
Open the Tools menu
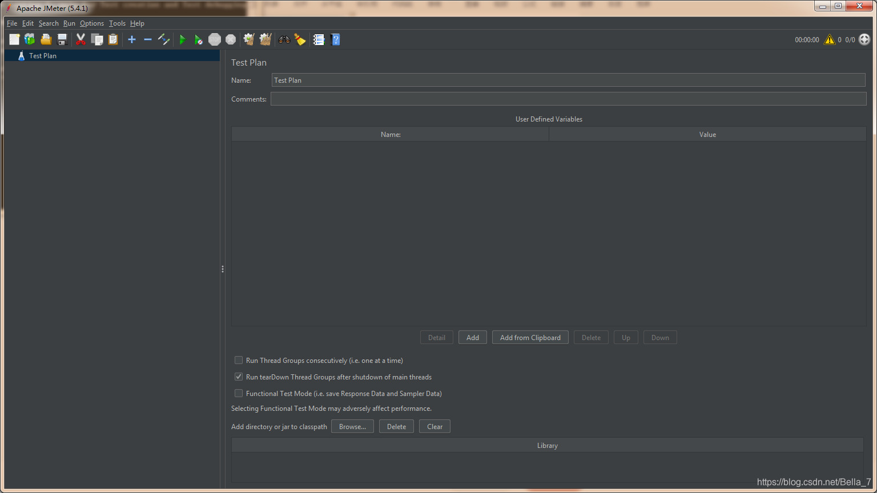pos(117,23)
